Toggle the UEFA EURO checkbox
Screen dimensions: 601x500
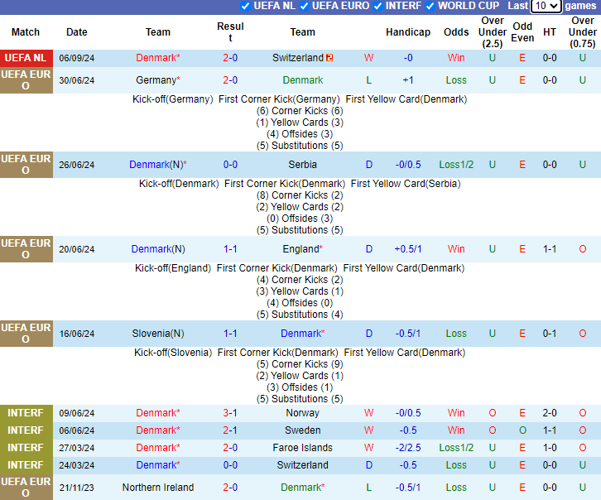(305, 6)
